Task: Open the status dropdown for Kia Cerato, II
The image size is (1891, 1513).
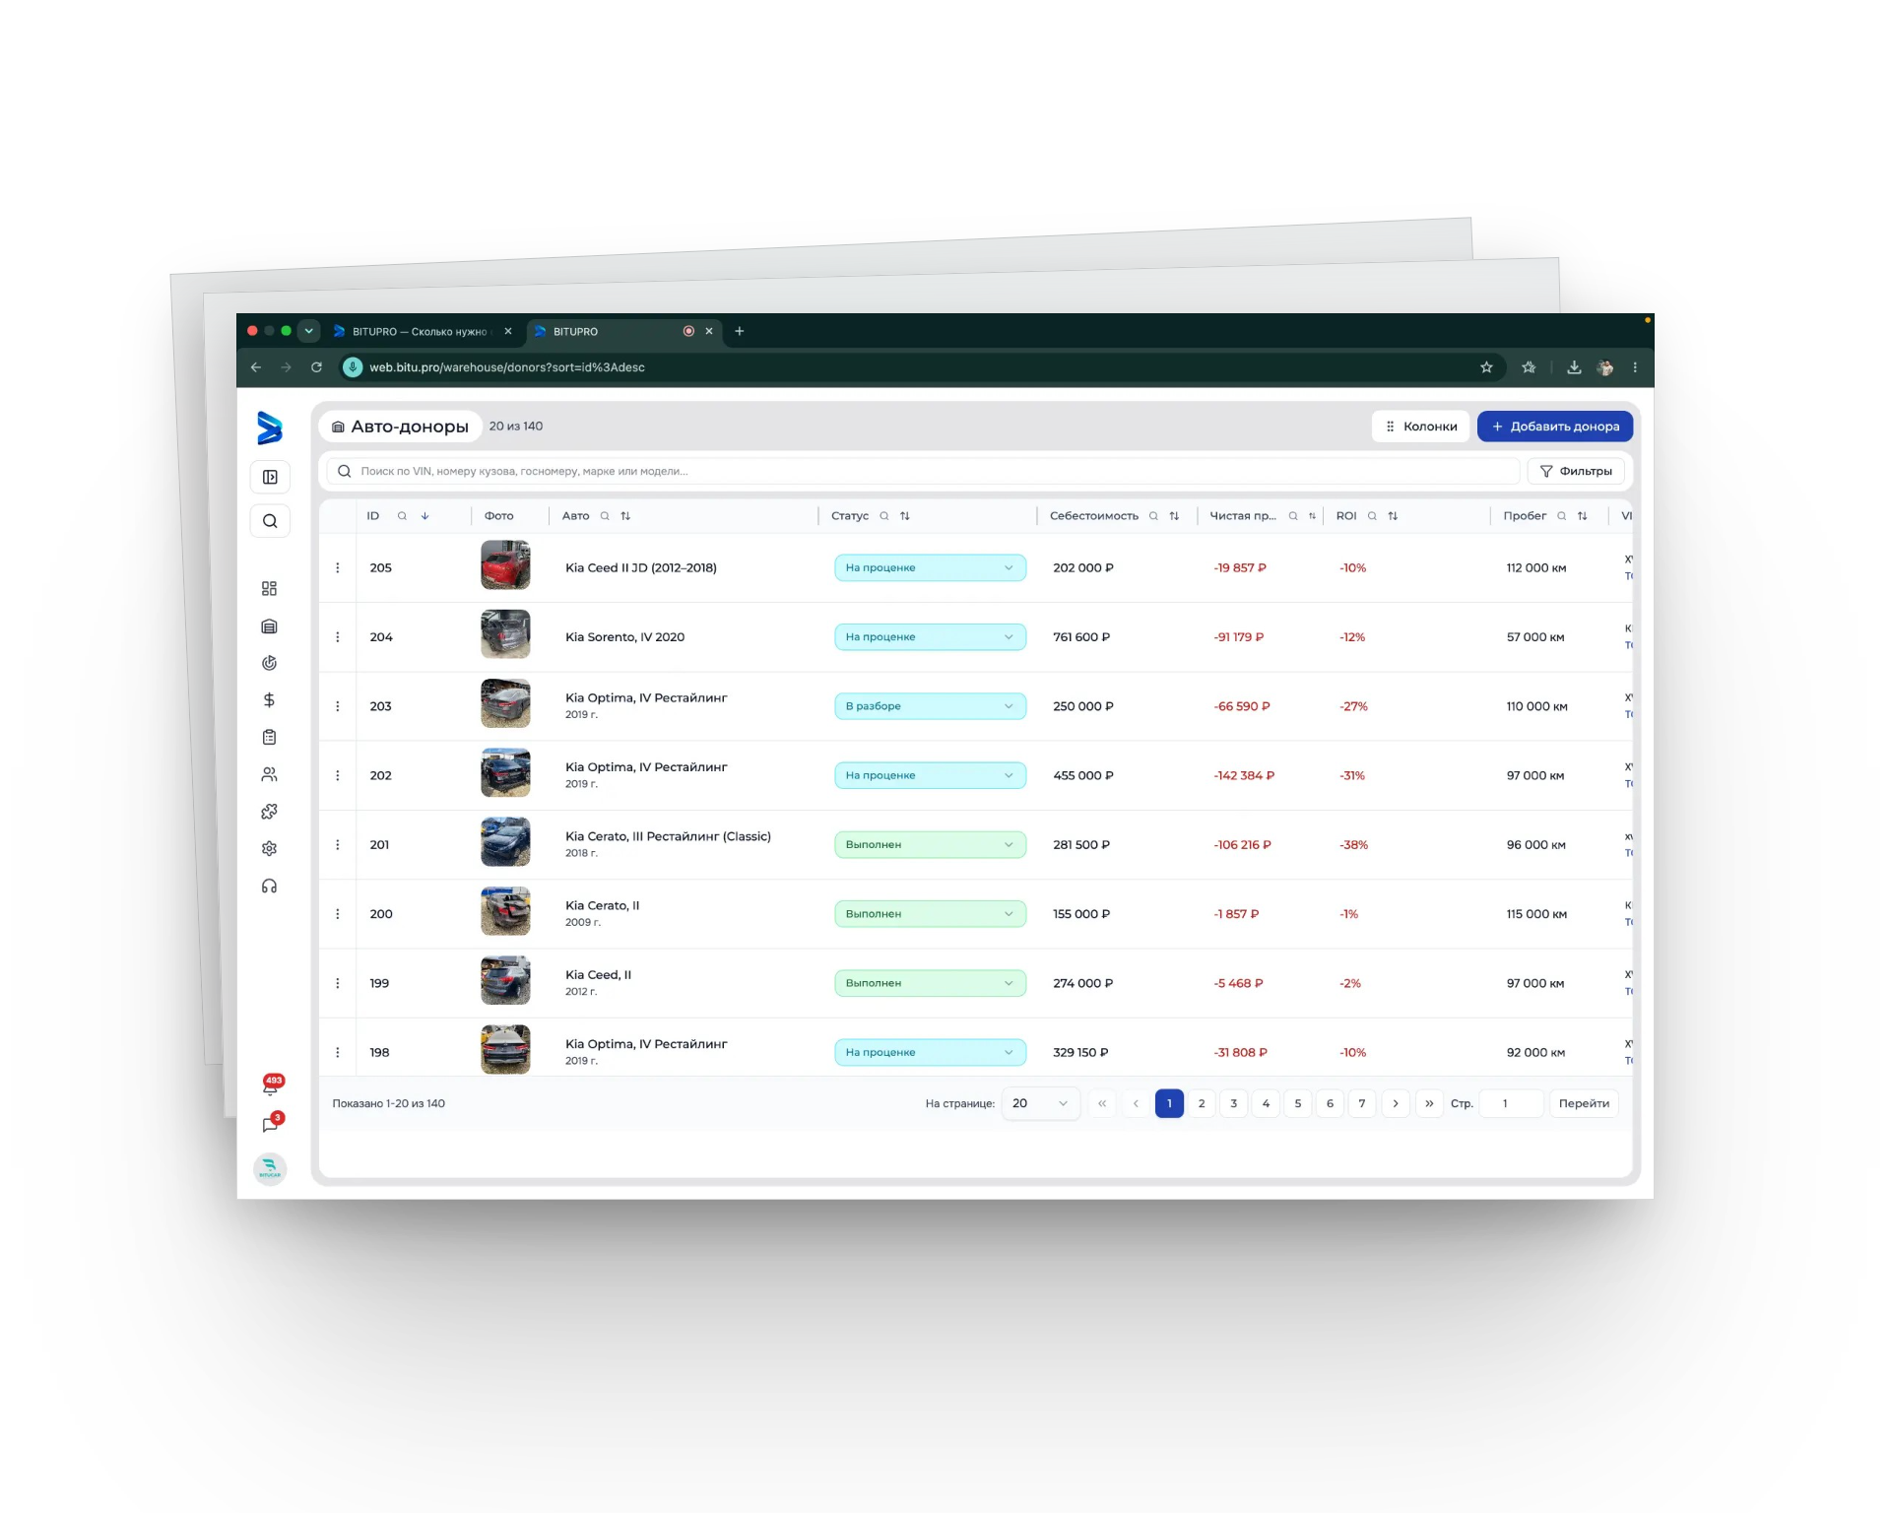Action: pos(930,914)
